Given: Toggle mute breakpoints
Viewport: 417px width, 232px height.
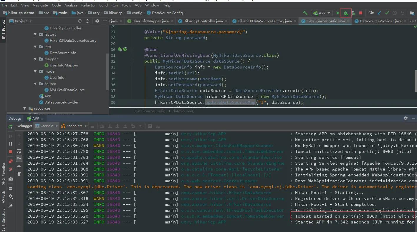Looking at the screenshot, I should 11,169.
